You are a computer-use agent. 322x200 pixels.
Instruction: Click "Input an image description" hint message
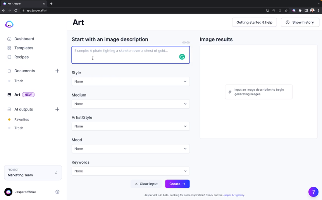259,92
